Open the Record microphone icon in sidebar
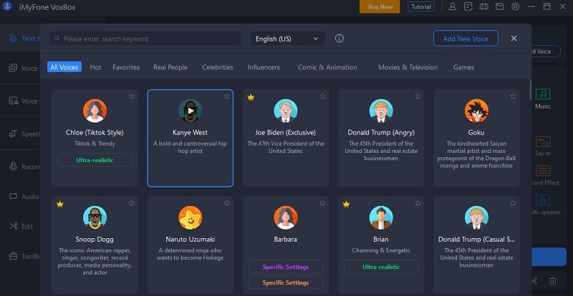The height and width of the screenshot is (296, 573). click(x=14, y=167)
